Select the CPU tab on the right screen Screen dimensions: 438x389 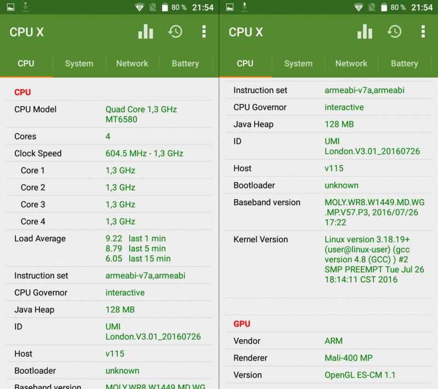coord(245,63)
